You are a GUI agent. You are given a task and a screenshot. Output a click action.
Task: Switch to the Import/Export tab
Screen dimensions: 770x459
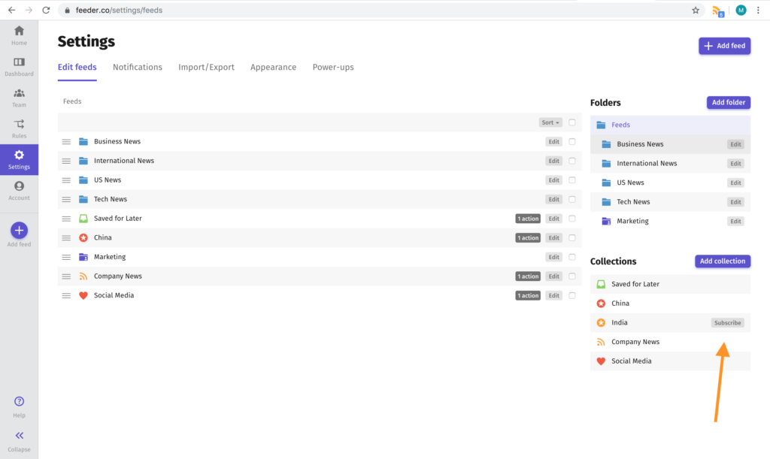pyautogui.click(x=206, y=67)
